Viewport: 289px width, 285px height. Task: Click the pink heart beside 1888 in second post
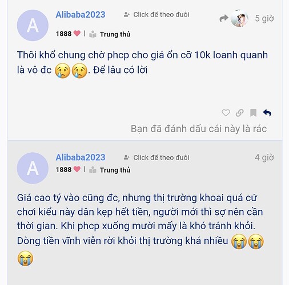(77, 169)
